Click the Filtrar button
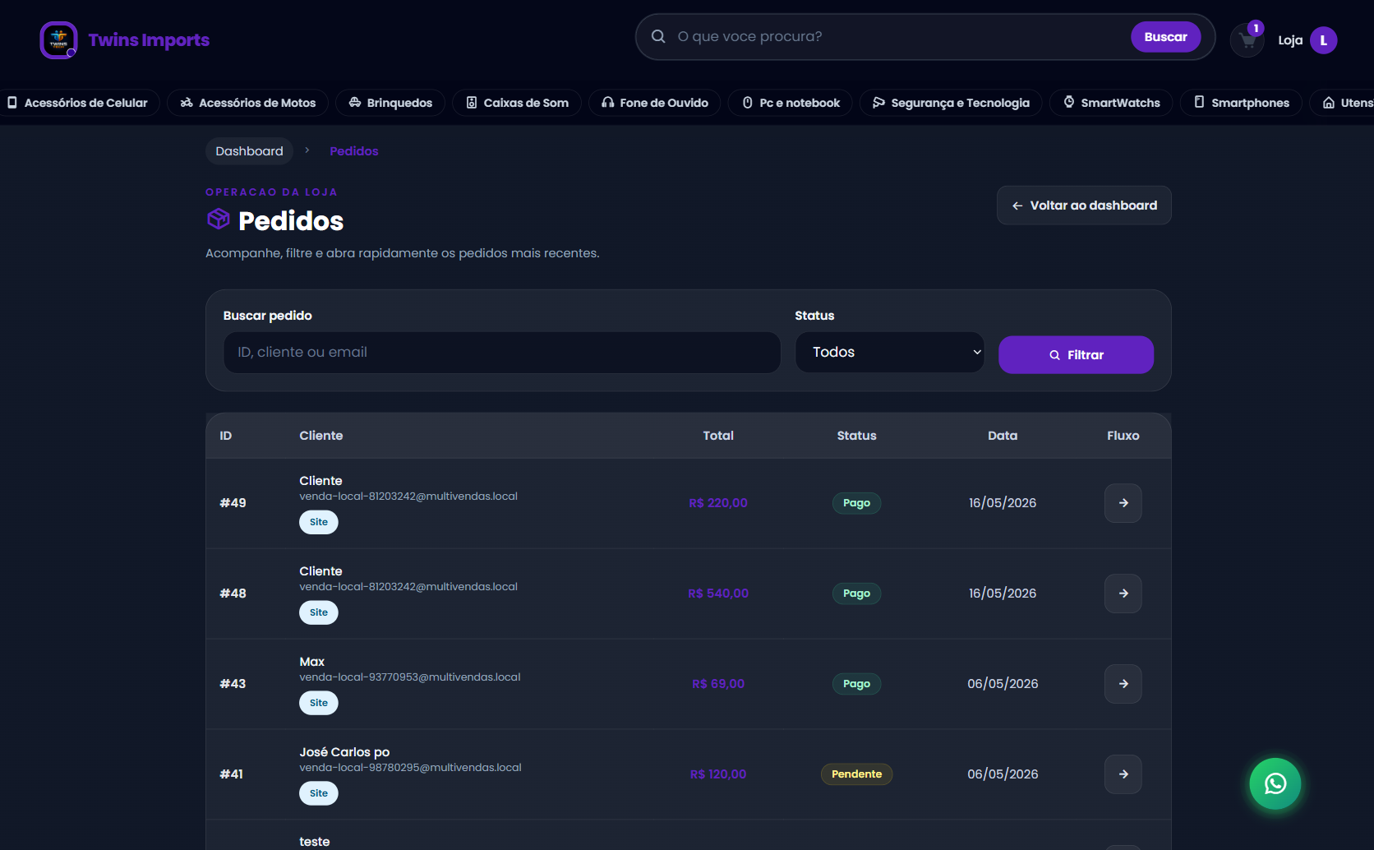This screenshot has height=850, width=1374. [x=1076, y=355]
